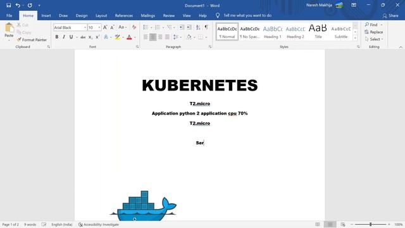The image size is (405, 228).
Task: Toggle Italic formatting
Action: [x=64, y=37]
